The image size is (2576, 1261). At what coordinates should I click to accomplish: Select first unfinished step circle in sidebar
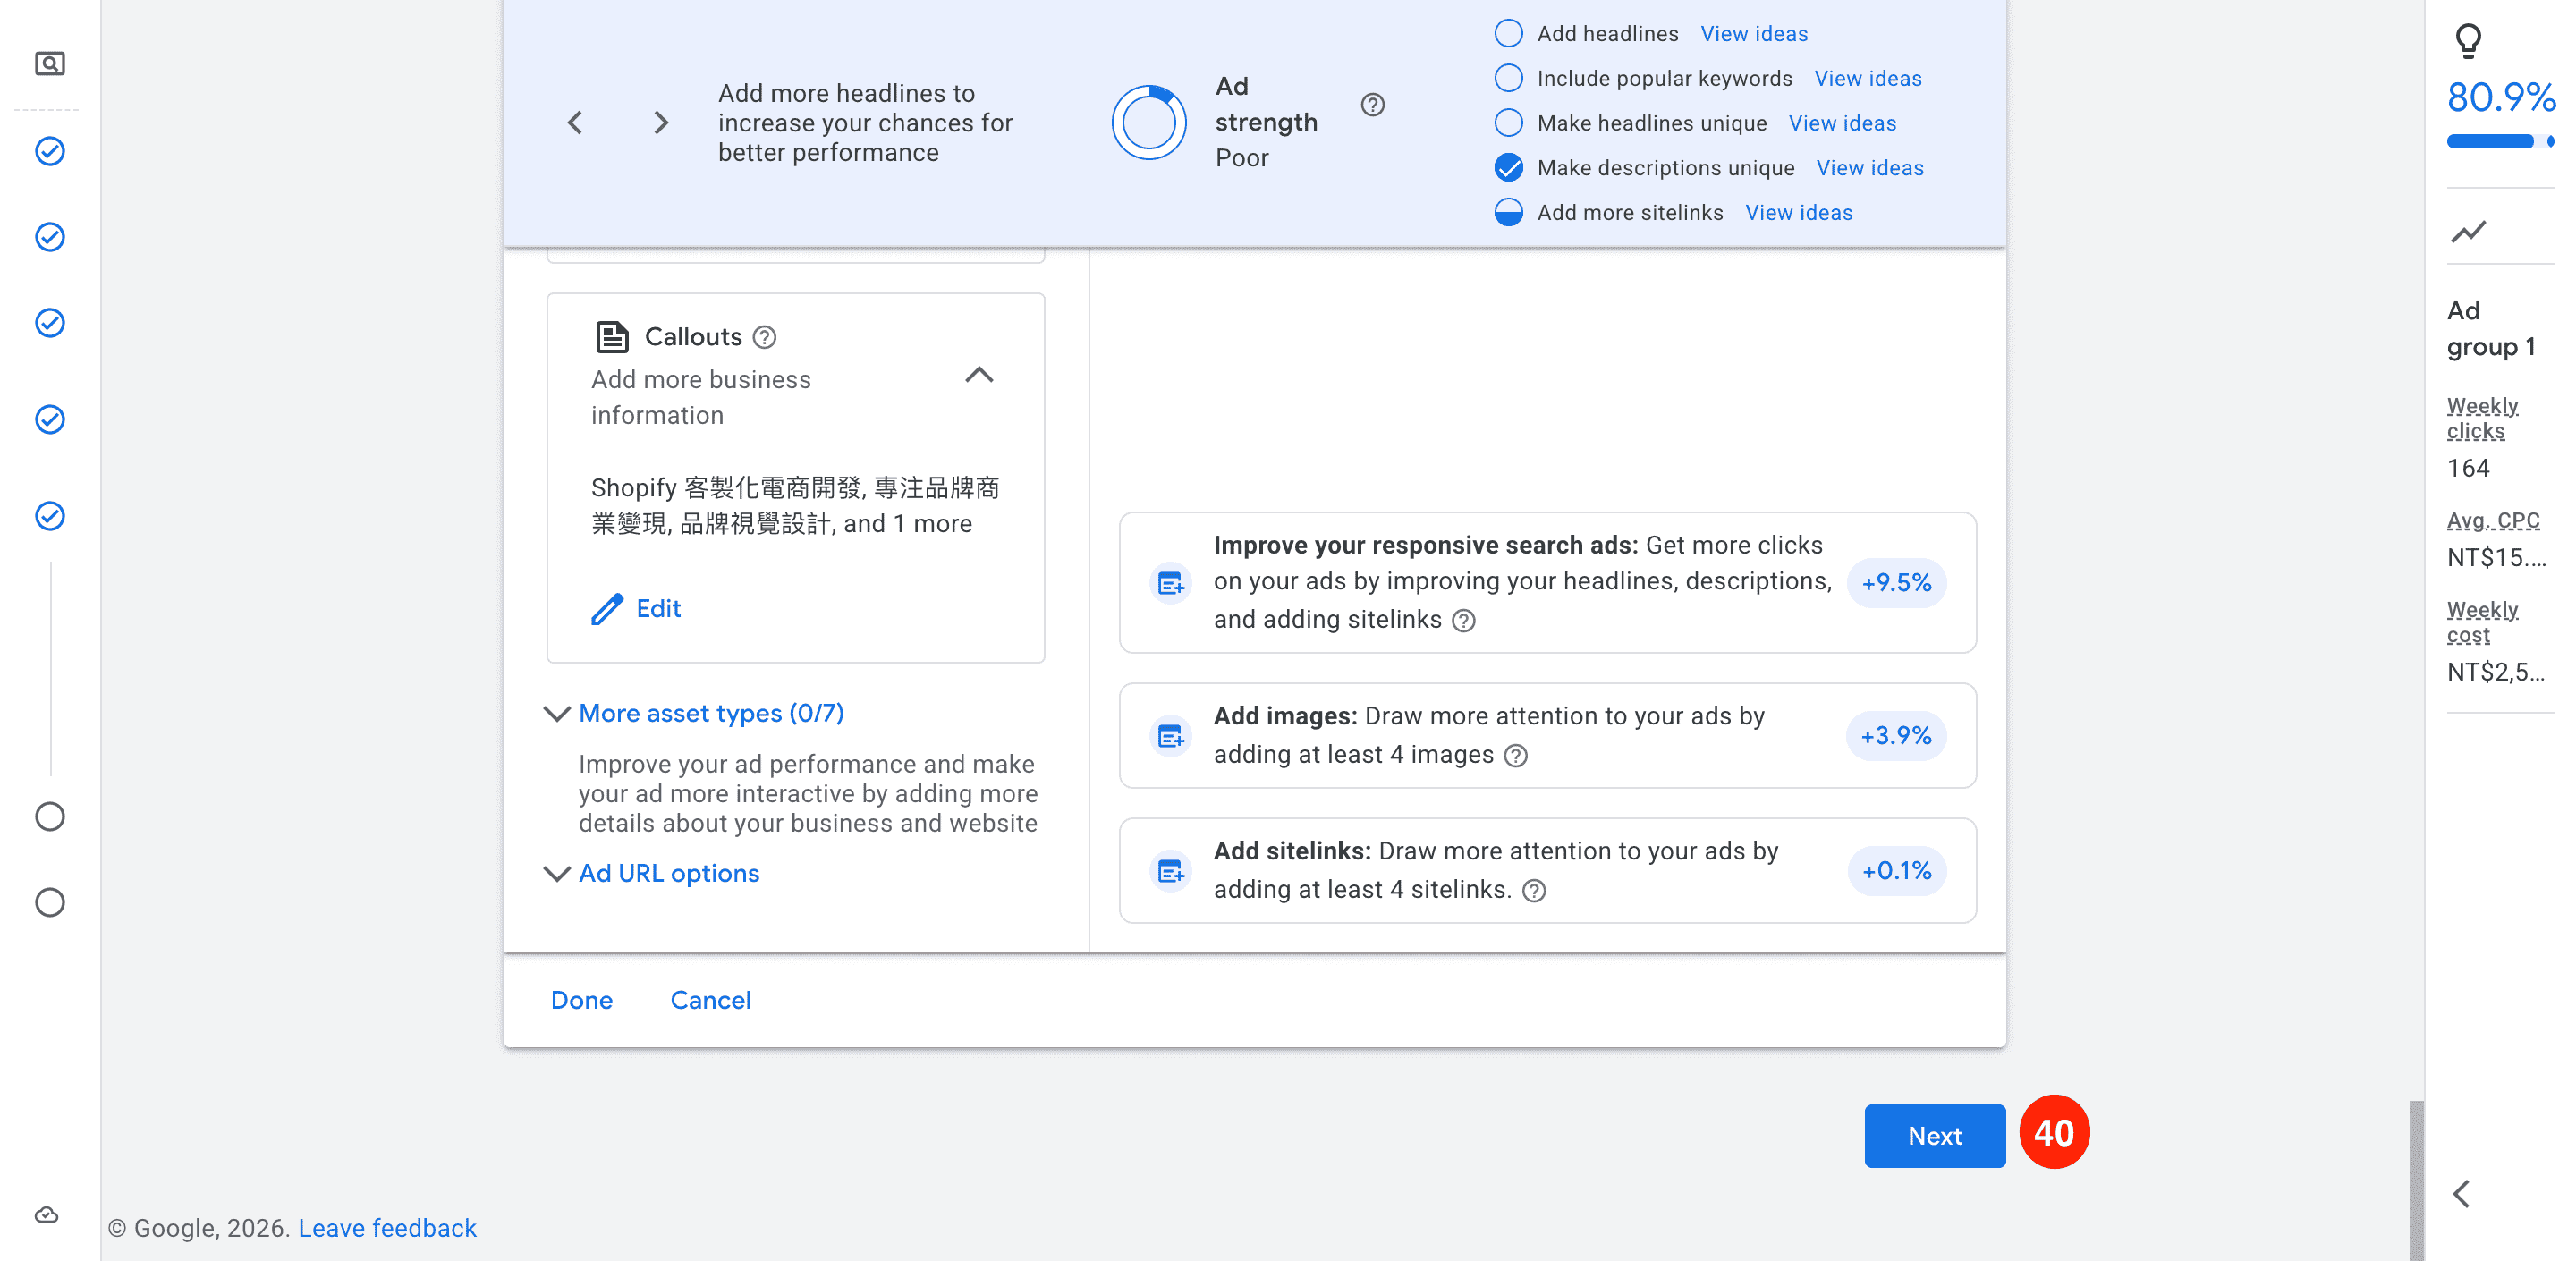coord(50,817)
